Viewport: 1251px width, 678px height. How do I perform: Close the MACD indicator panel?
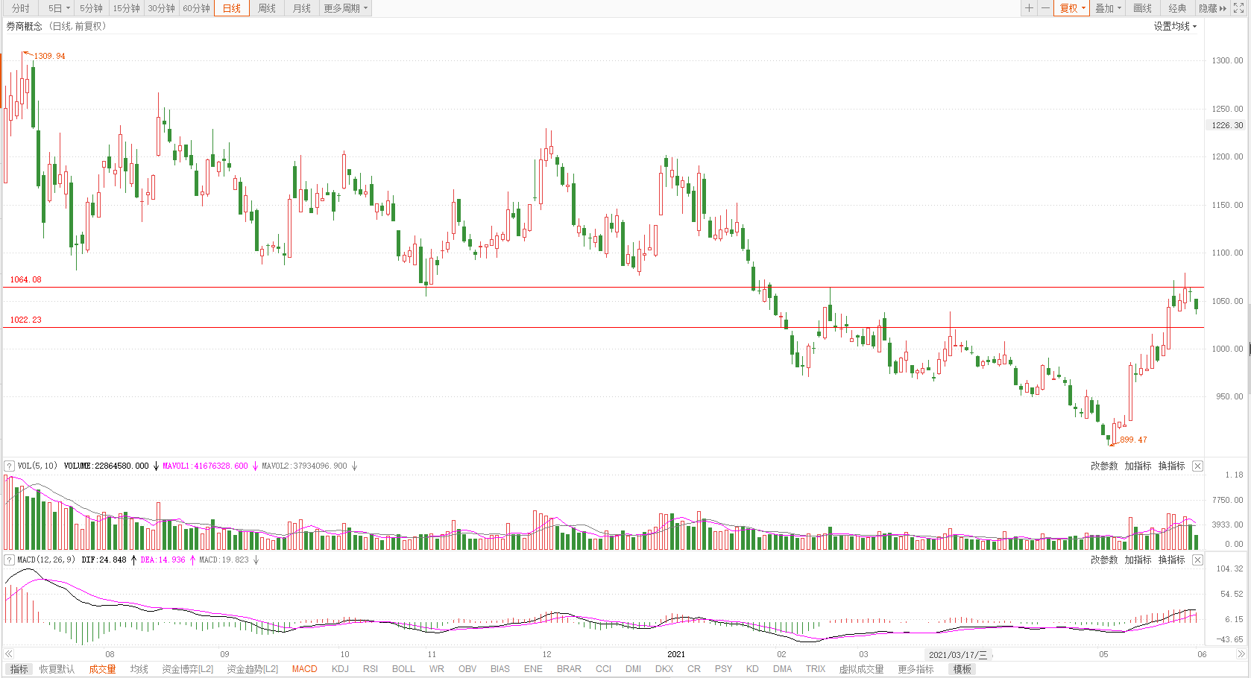tap(1197, 560)
